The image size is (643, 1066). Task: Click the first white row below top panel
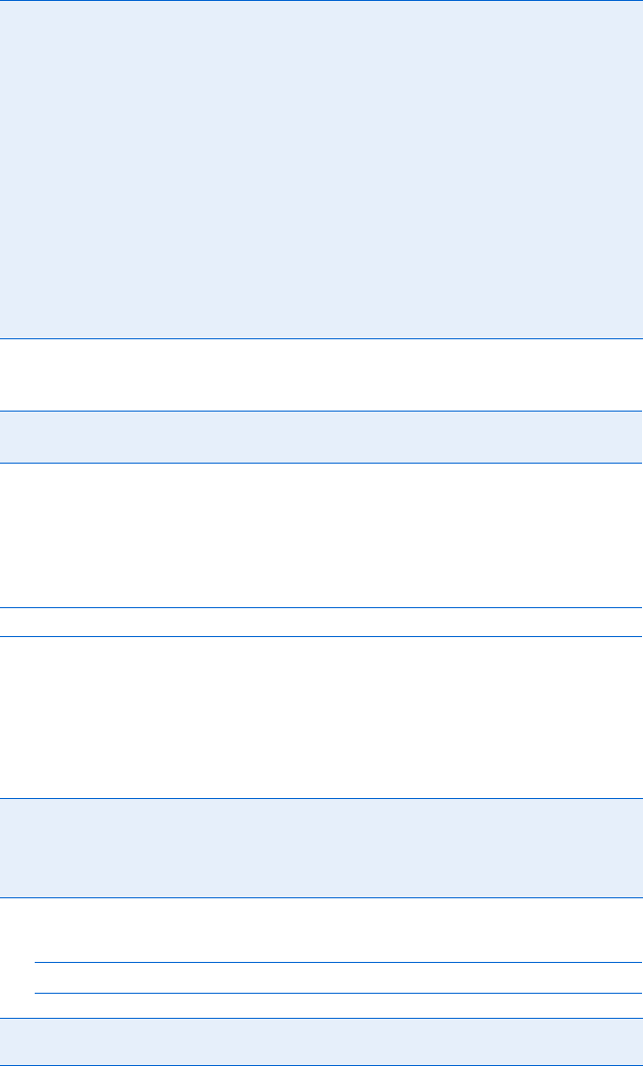[x=321, y=375]
